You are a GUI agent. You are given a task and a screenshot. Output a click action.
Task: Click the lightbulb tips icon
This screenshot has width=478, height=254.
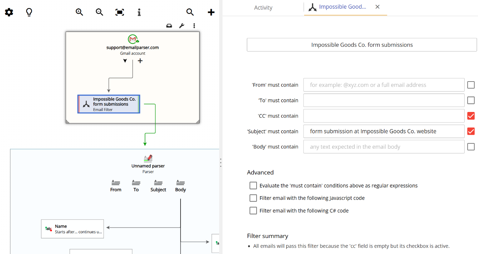29,12
